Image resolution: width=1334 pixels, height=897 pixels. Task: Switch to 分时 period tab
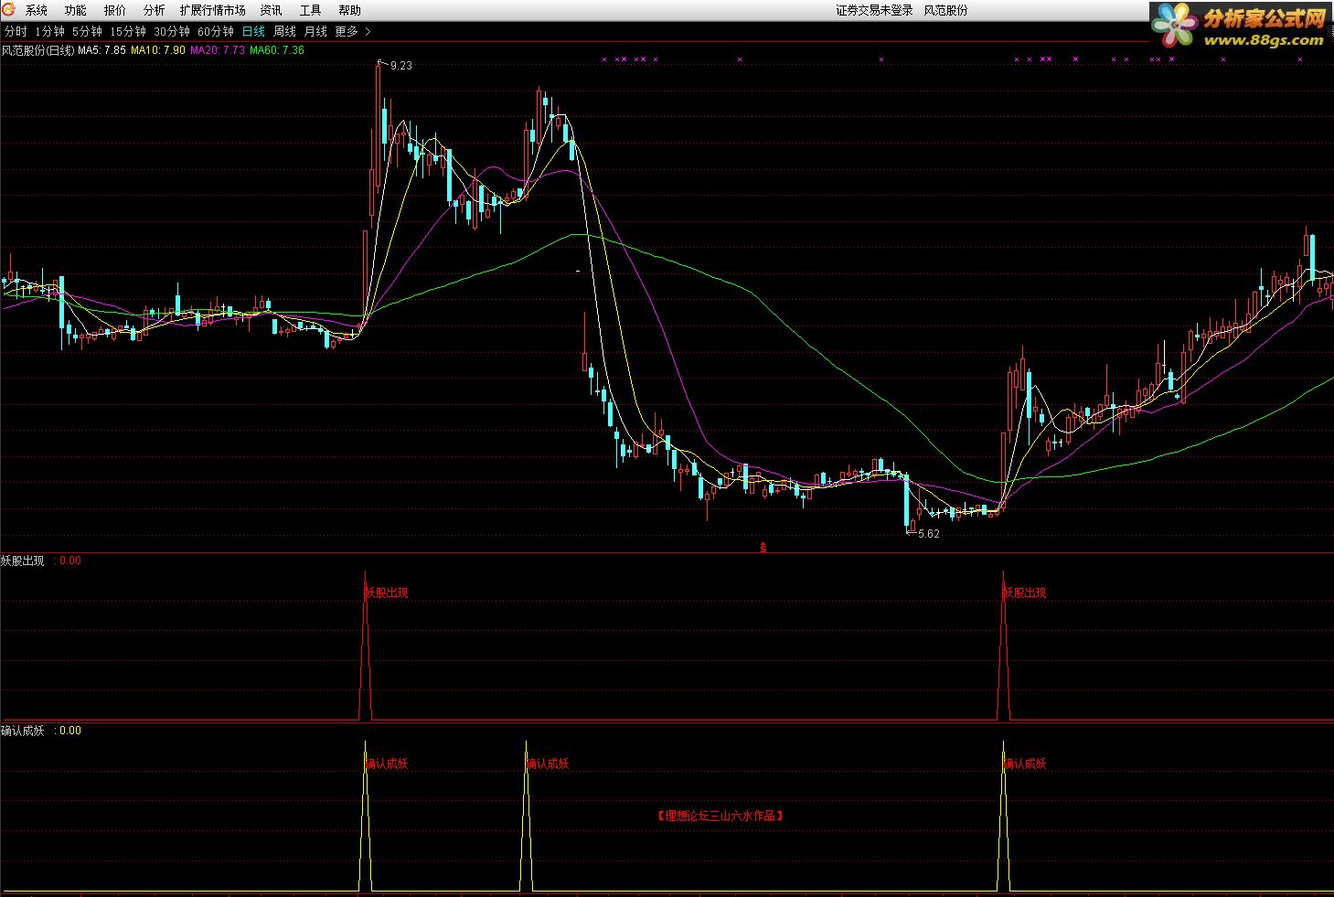[x=16, y=31]
